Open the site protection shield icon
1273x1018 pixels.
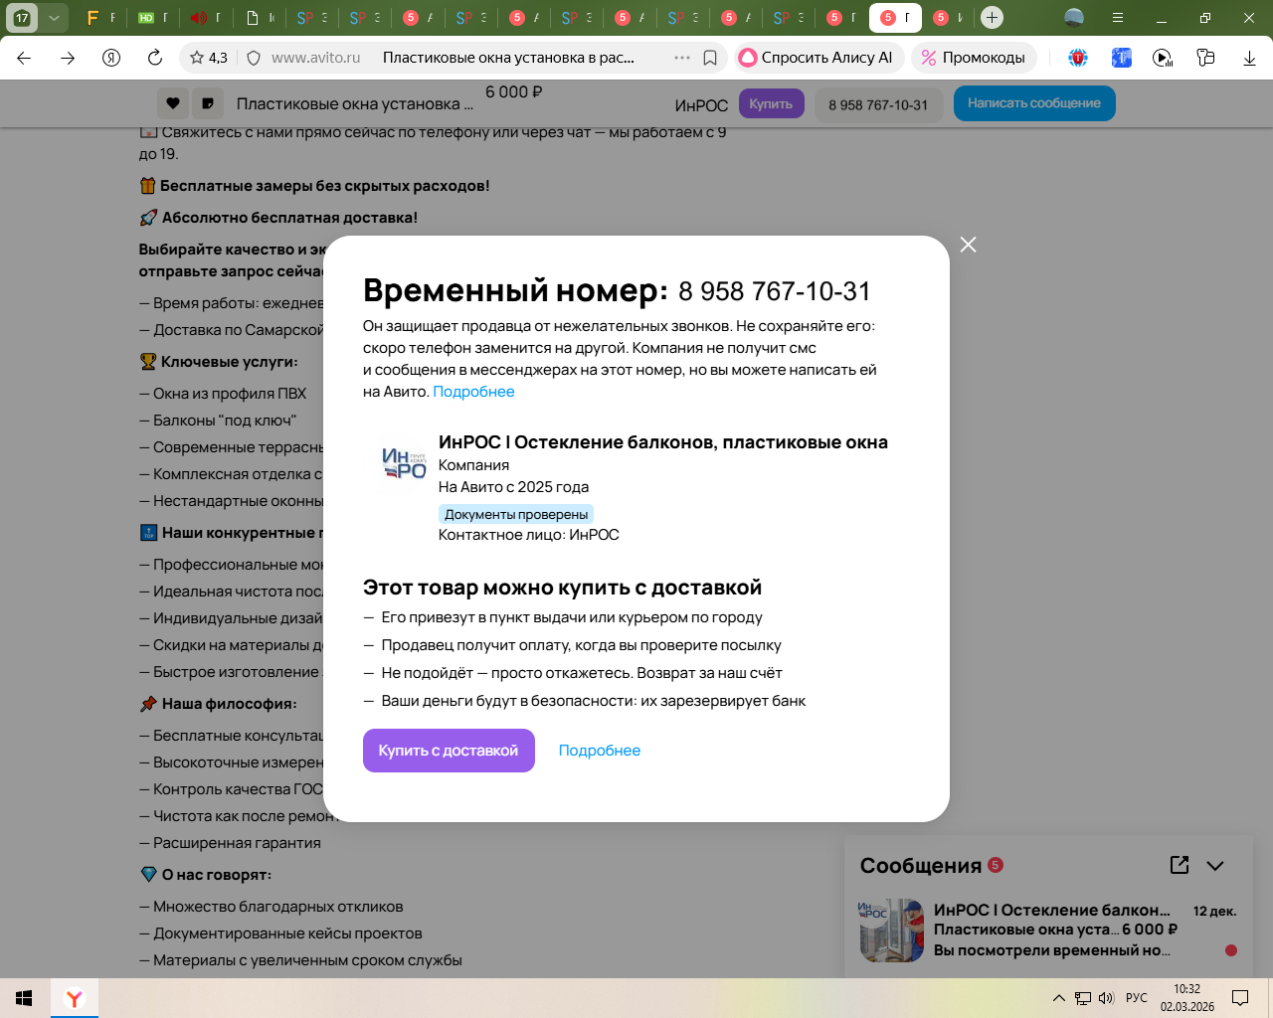[x=254, y=58]
